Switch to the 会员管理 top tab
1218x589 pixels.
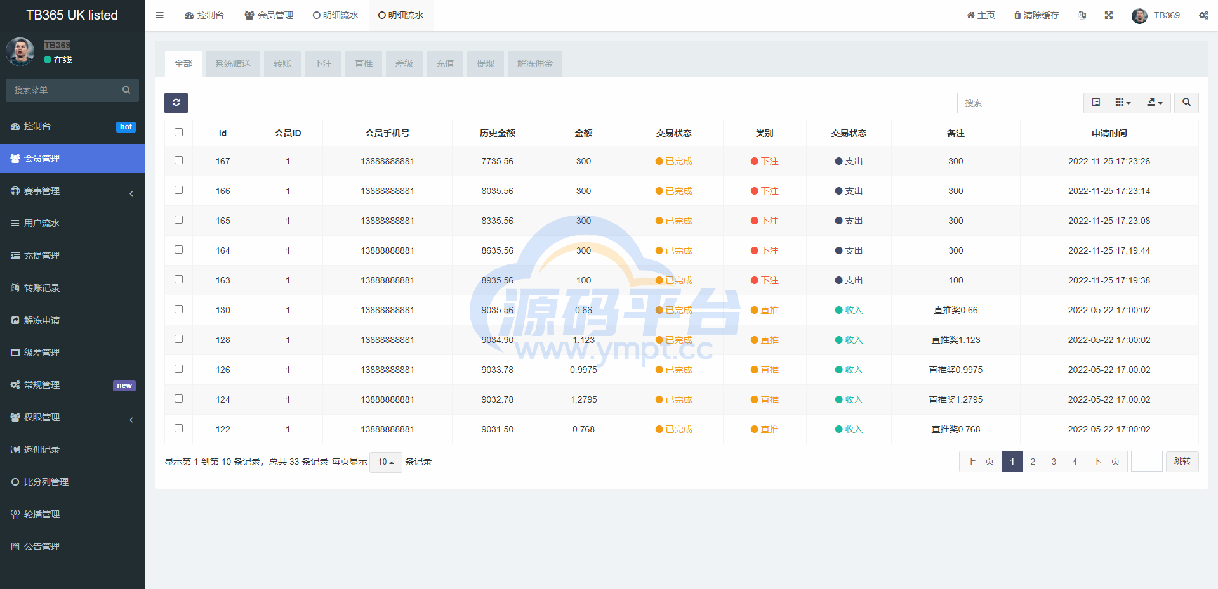(x=269, y=15)
